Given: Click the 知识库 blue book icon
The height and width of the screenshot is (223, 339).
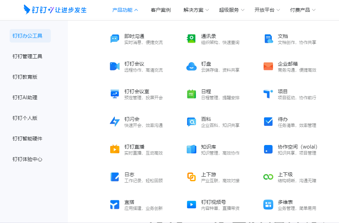Looking at the screenshot, I should pyautogui.click(x=191, y=149).
